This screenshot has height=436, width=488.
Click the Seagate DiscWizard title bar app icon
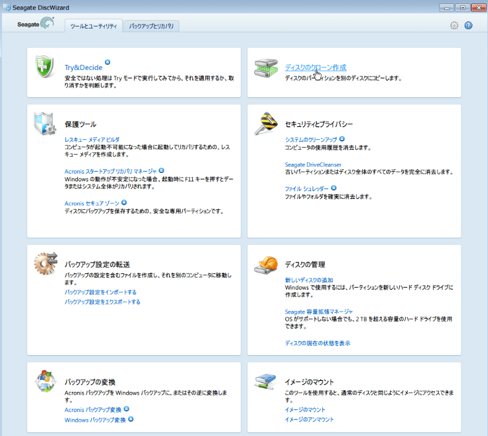coord(6,7)
